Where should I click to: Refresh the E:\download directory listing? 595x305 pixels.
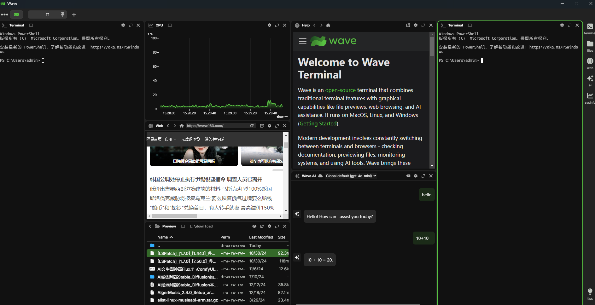pos(262,226)
